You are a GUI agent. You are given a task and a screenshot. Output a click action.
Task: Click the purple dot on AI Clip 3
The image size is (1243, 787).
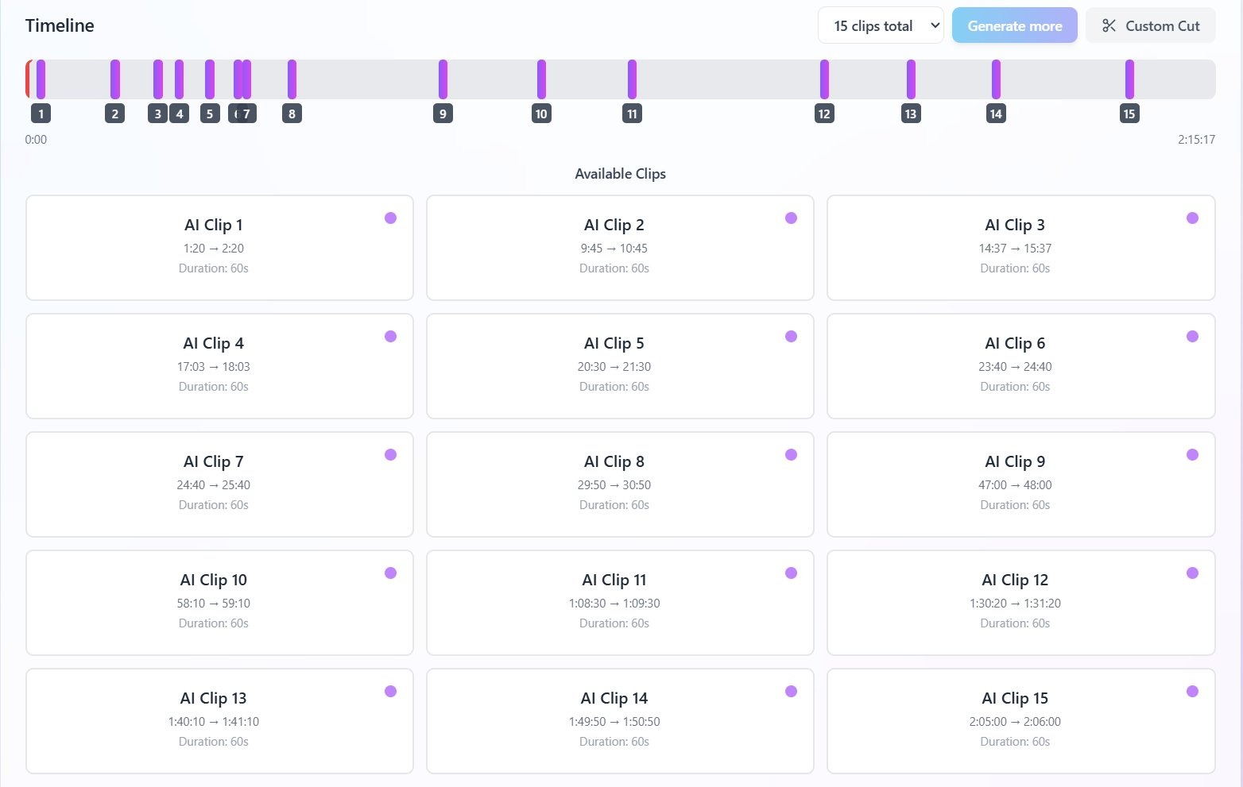click(1191, 217)
